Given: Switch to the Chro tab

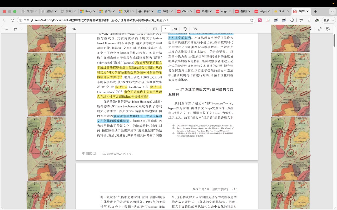Looking at the screenshot, I should click(184, 11).
